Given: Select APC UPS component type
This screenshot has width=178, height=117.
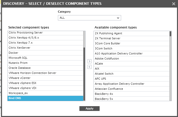Looking at the screenshot, I should tap(131, 79).
